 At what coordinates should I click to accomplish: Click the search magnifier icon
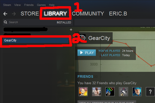click(5, 22)
